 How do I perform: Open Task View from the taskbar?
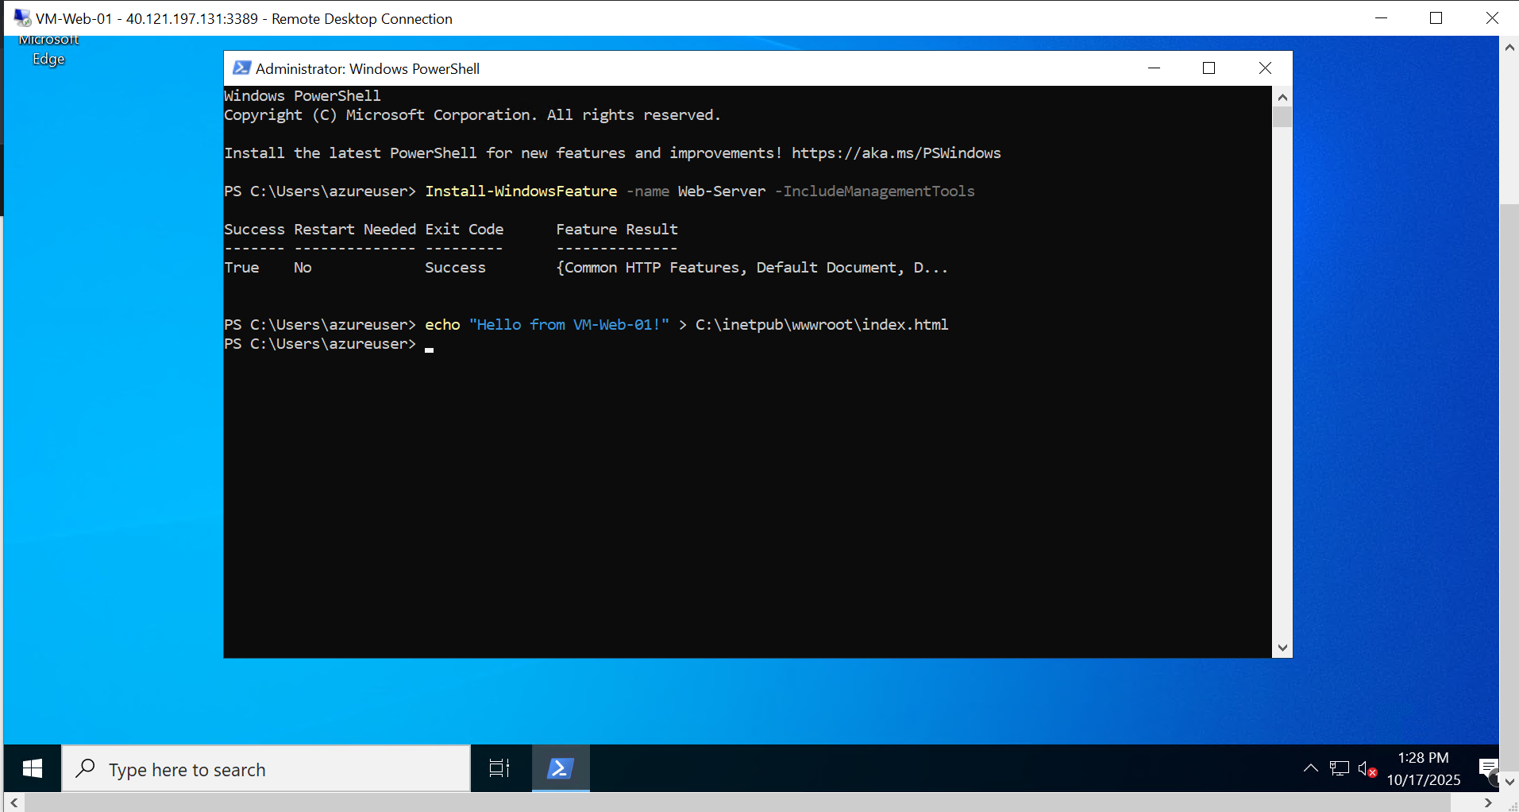coord(499,768)
